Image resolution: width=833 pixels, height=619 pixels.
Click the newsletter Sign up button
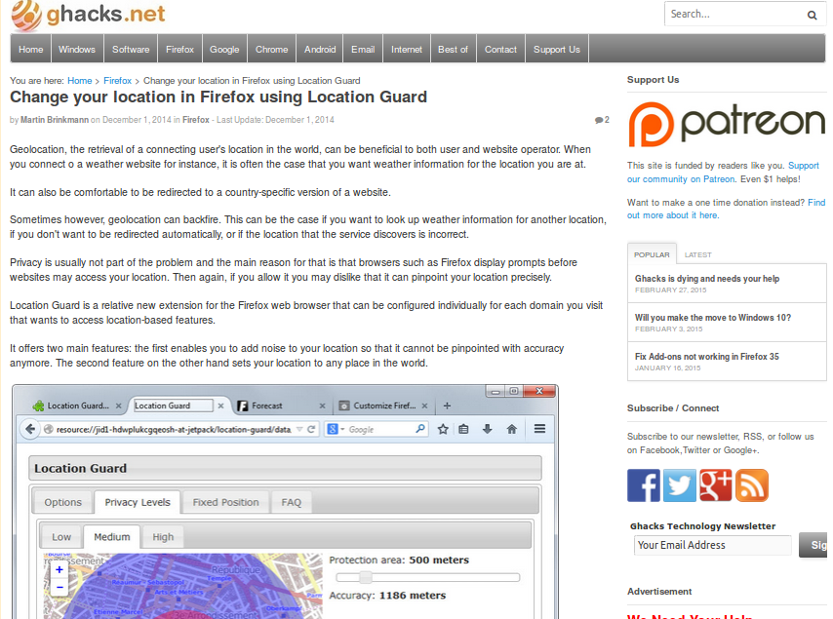pyautogui.click(x=813, y=545)
